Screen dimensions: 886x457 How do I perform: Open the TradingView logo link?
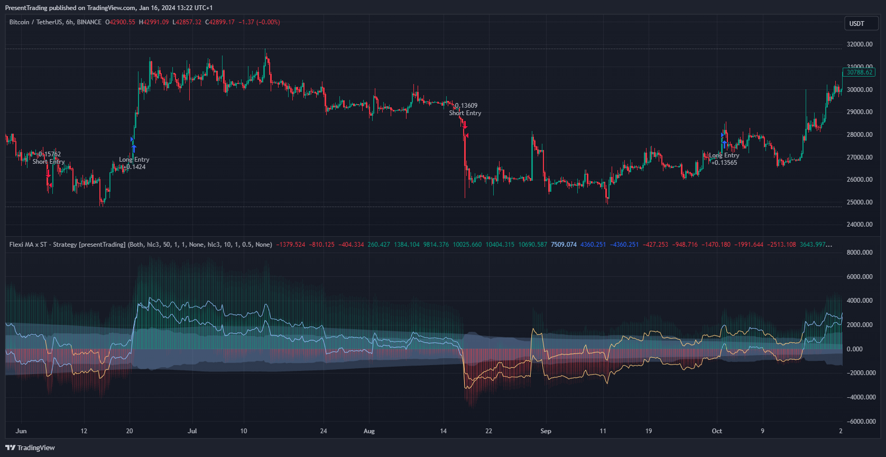[30, 447]
